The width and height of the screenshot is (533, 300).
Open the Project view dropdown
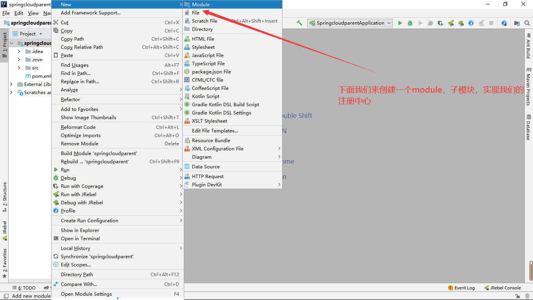click(x=27, y=34)
